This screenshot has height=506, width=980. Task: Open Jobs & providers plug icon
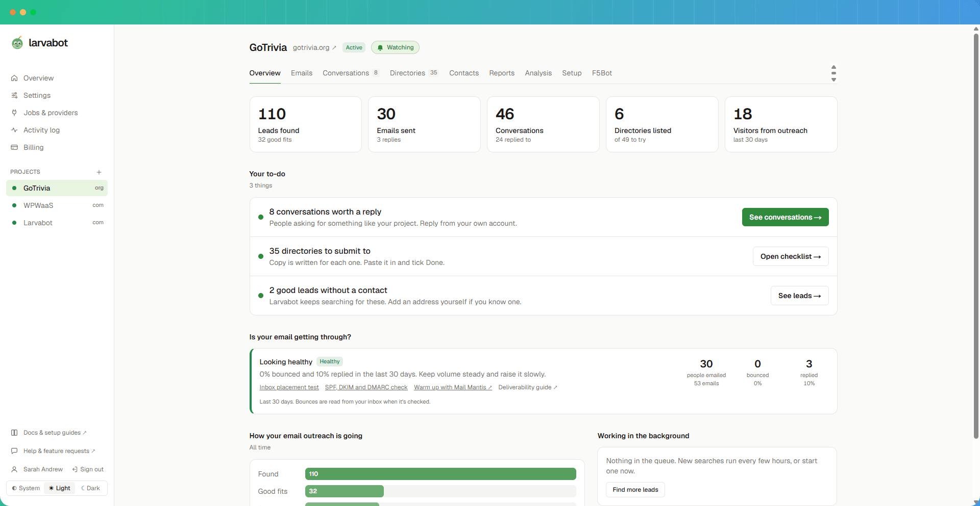14,113
